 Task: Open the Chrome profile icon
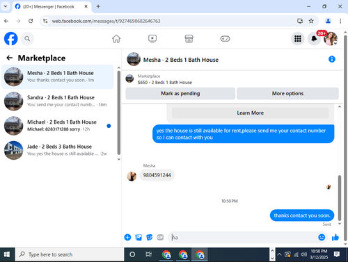click(x=328, y=21)
